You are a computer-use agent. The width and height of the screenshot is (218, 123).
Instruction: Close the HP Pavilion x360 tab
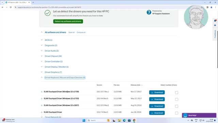tap(29, 2)
